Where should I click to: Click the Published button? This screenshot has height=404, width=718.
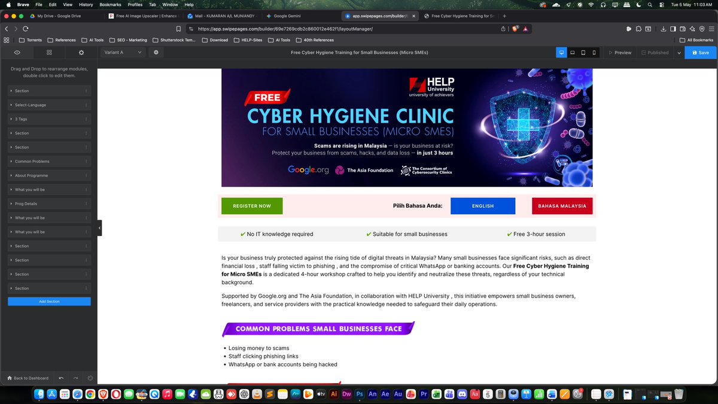pyautogui.click(x=655, y=53)
